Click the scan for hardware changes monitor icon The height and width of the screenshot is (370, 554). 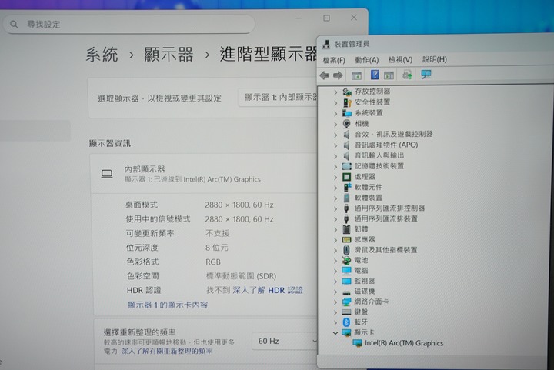pyautogui.click(x=426, y=74)
